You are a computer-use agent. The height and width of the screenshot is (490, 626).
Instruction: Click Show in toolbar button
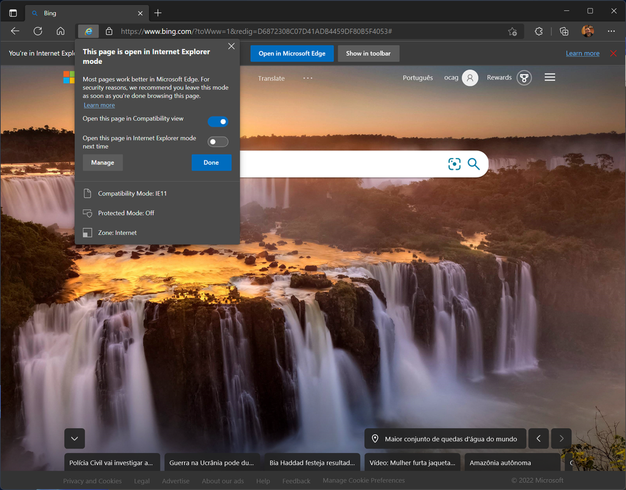[368, 53]
